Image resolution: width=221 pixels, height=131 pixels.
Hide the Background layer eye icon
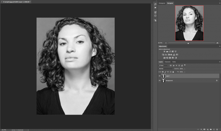[x=160, y=80]
